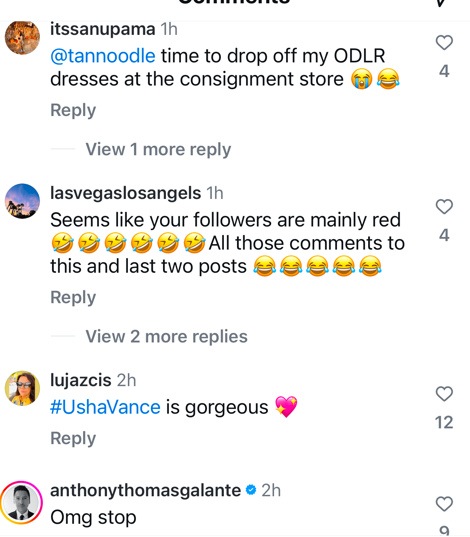Open the lasvegaslosangeles username
This screenshot has height=537, width=470.
pos(126,193)
